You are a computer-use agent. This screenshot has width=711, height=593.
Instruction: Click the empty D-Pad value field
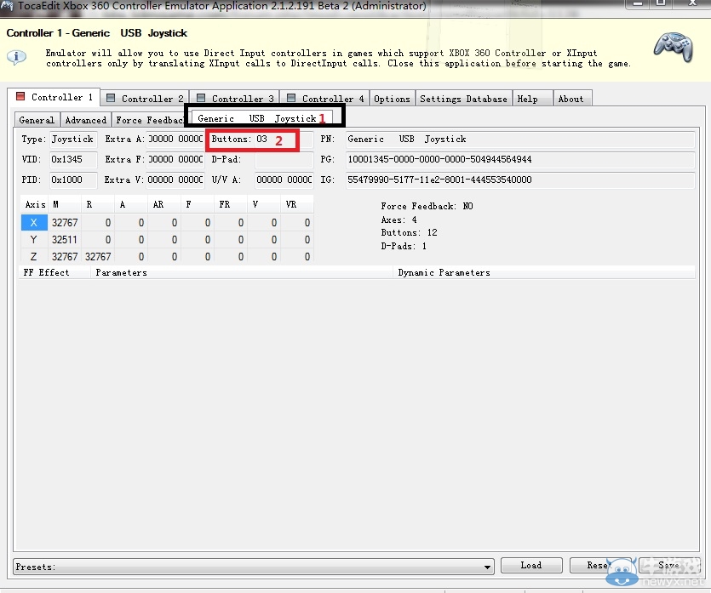(x=284, y=159)
